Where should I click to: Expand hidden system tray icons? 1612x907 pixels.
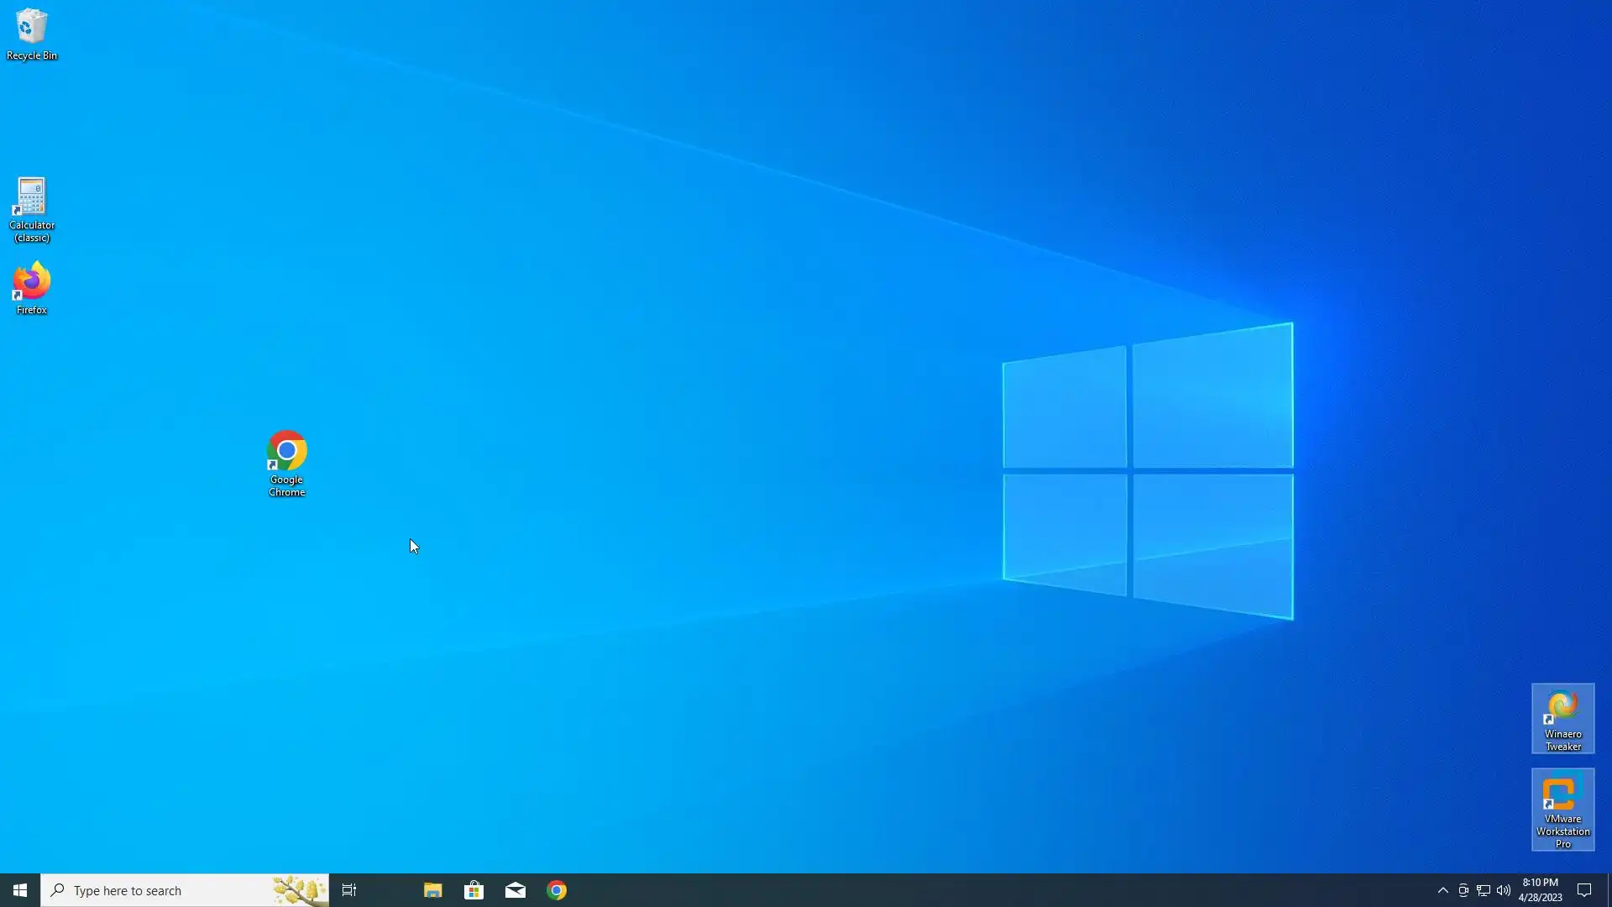pyautogui.click(x=1442, y=890)
